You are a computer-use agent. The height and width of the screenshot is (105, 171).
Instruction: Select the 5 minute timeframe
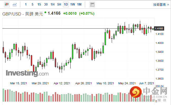coord(32,4)
